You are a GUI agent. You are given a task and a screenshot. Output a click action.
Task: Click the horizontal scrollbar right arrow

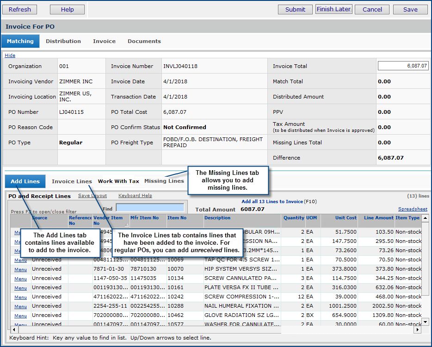(x=418, y=330)
